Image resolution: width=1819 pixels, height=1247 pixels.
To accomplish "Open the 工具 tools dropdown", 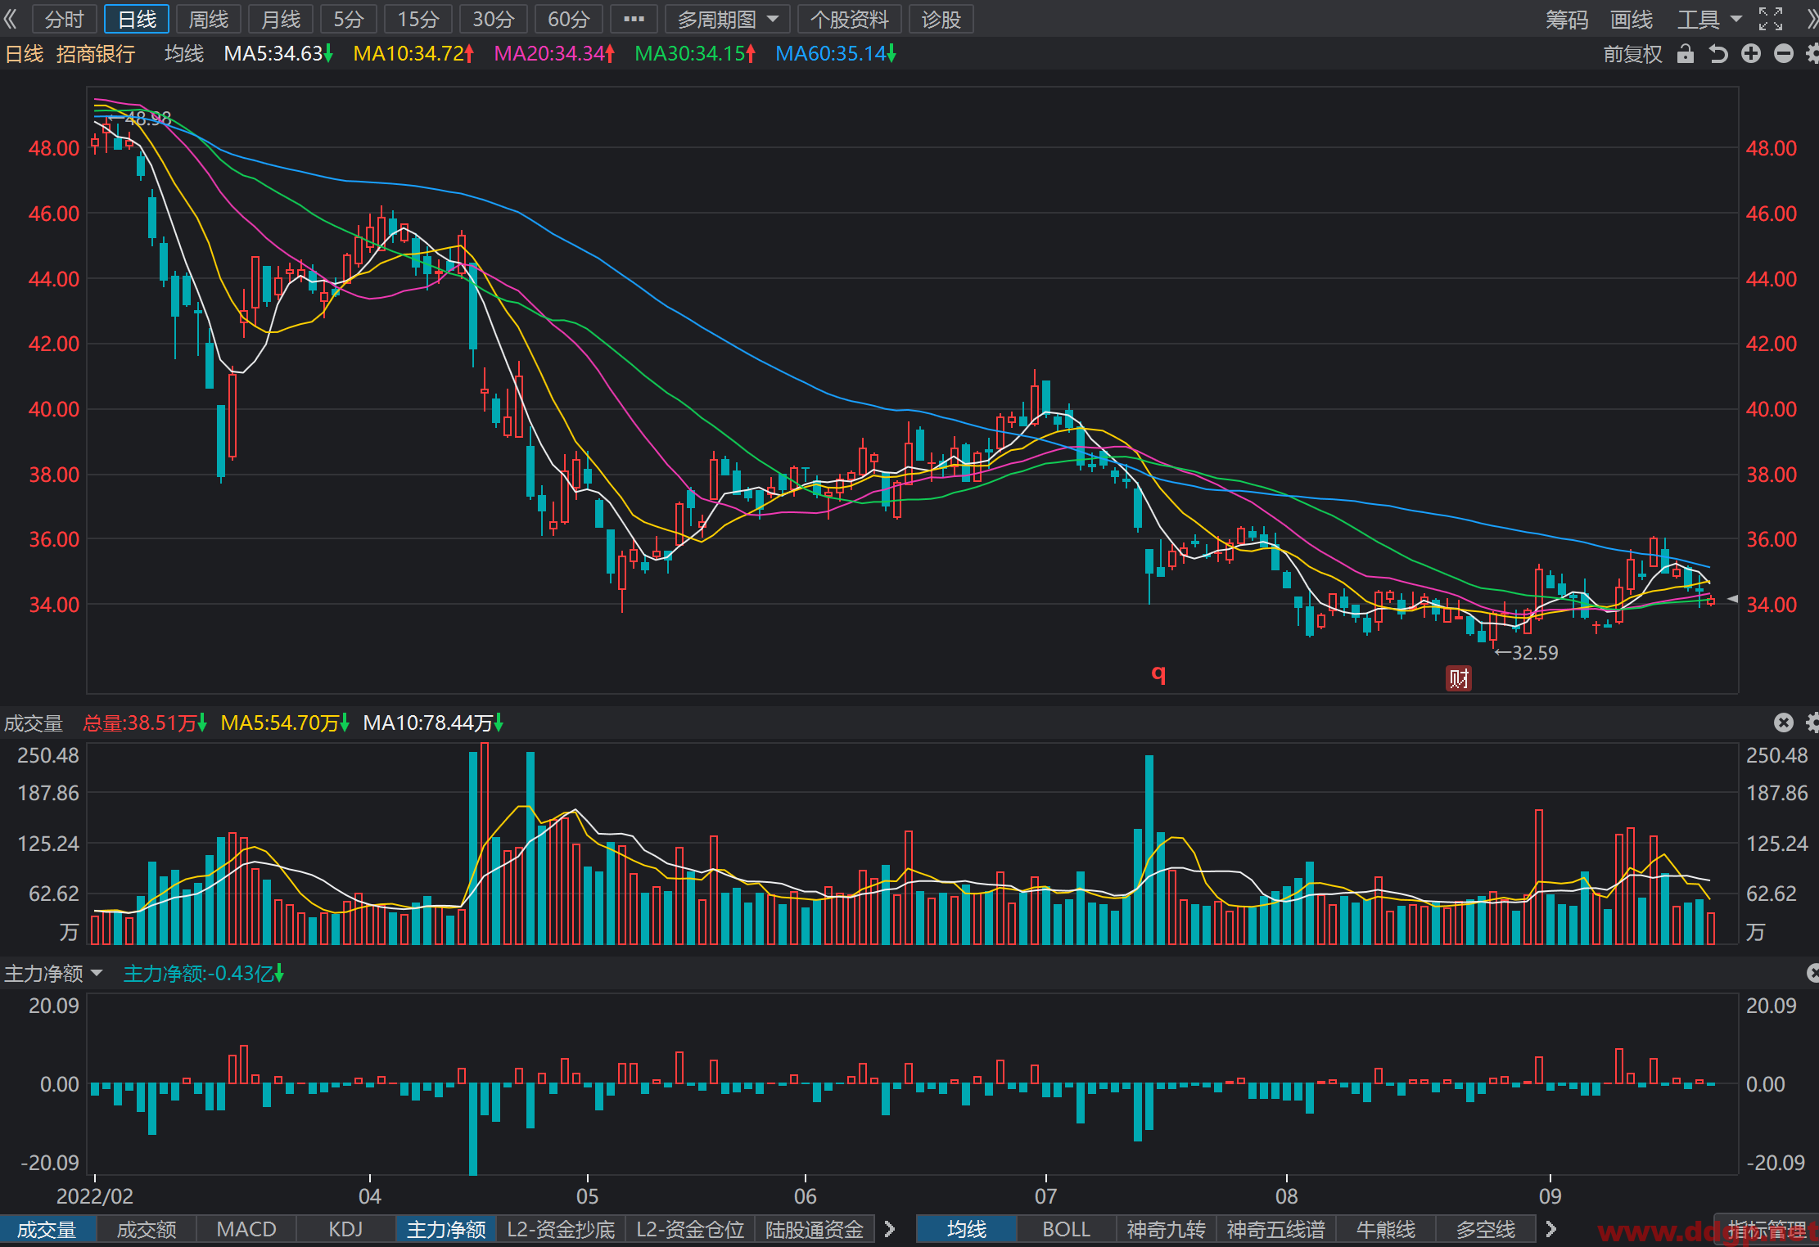I will pyautogui.click(x=1709, y=19).
